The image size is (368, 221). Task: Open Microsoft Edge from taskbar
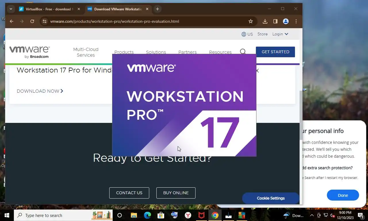coord(147,215)
